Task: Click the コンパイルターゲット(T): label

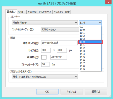Action: tap(23, 29)
